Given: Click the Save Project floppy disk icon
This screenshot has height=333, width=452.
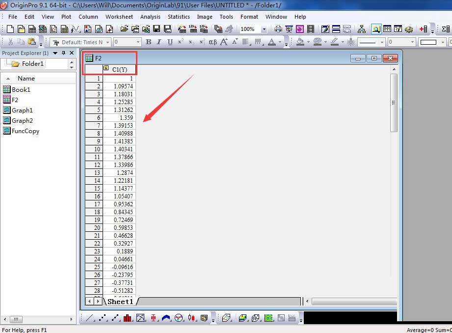Looking at the screenshot, I should tap(157, 29).
